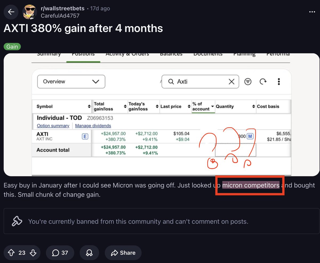Screen dimensions: 320x263
Task: Click the Axti search field
Action: pyautogui.click(x=200, y=81)
